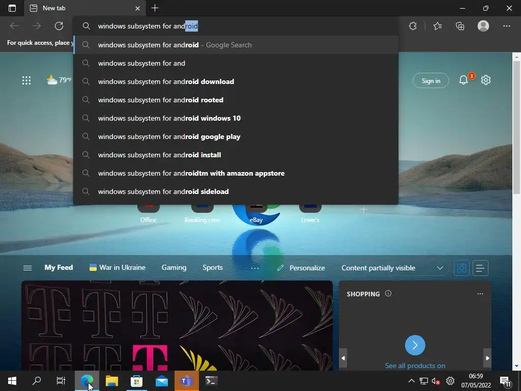Select 'windows subsystem for android install' suggestion
The image size is (521, 391).
236,155
